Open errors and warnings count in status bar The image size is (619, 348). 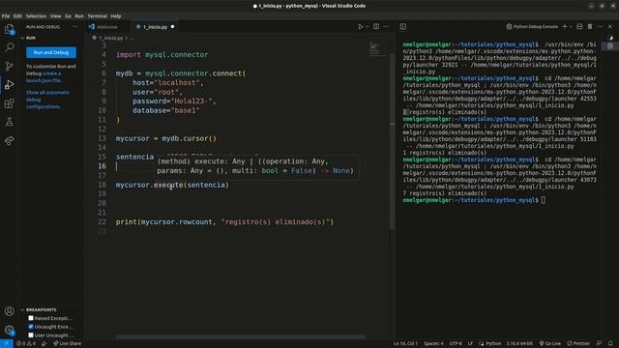pos(26,344)
